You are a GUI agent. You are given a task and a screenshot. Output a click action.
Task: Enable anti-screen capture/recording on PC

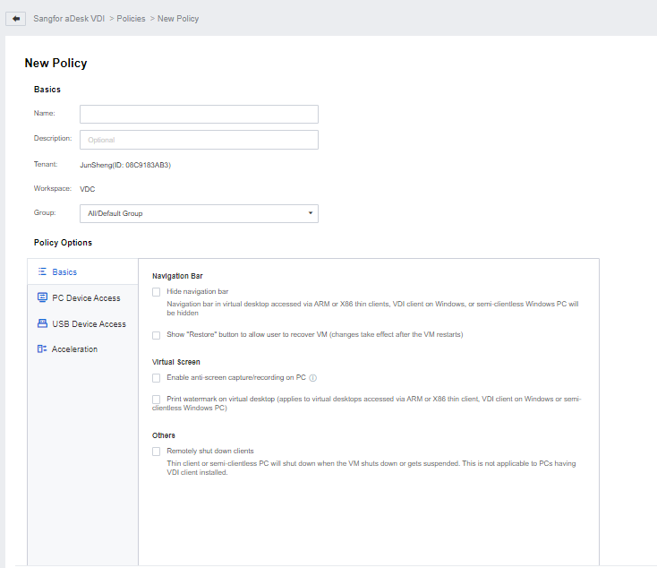coord(157,378)
